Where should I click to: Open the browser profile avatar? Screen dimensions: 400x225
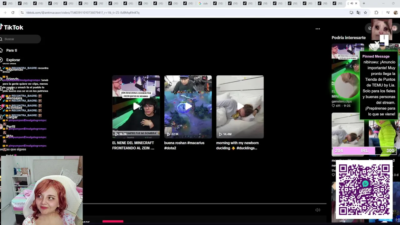coord(396,12)
